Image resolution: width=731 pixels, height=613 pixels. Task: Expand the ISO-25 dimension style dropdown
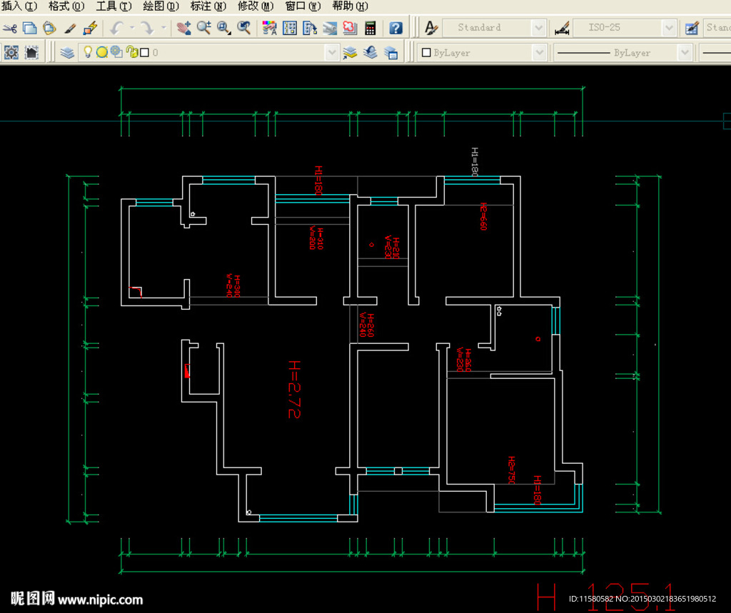pyautogui.click(x=669, y=29)
